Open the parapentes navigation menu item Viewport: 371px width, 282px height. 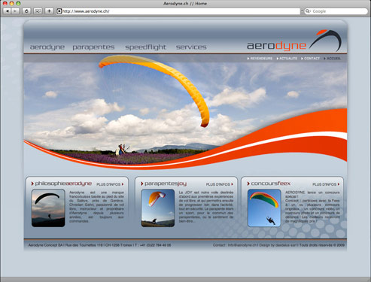pyautogui.click(x=93, y=47)
